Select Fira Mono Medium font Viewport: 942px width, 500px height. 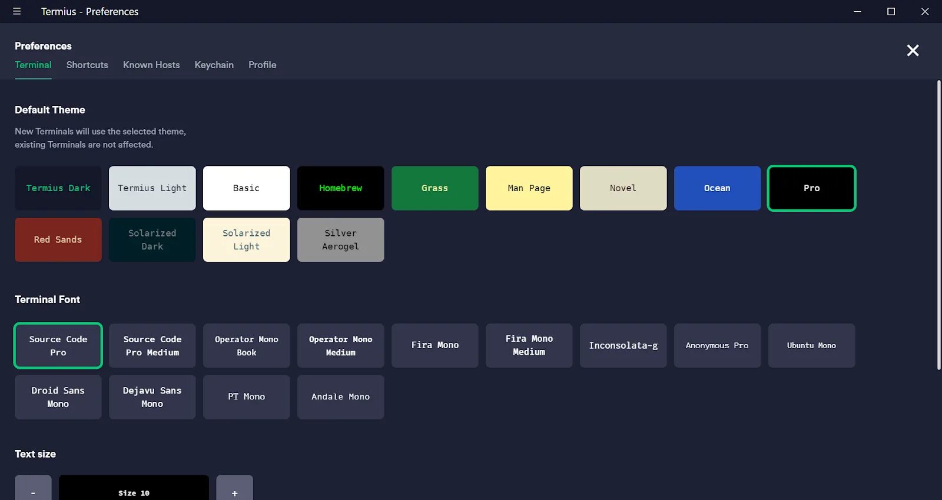click(x=529, y=346)
